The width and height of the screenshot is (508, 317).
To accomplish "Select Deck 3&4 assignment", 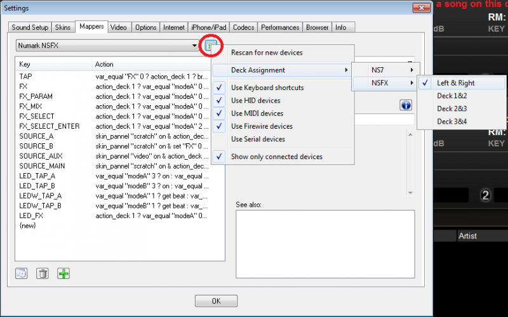I will tap(462, 122).
